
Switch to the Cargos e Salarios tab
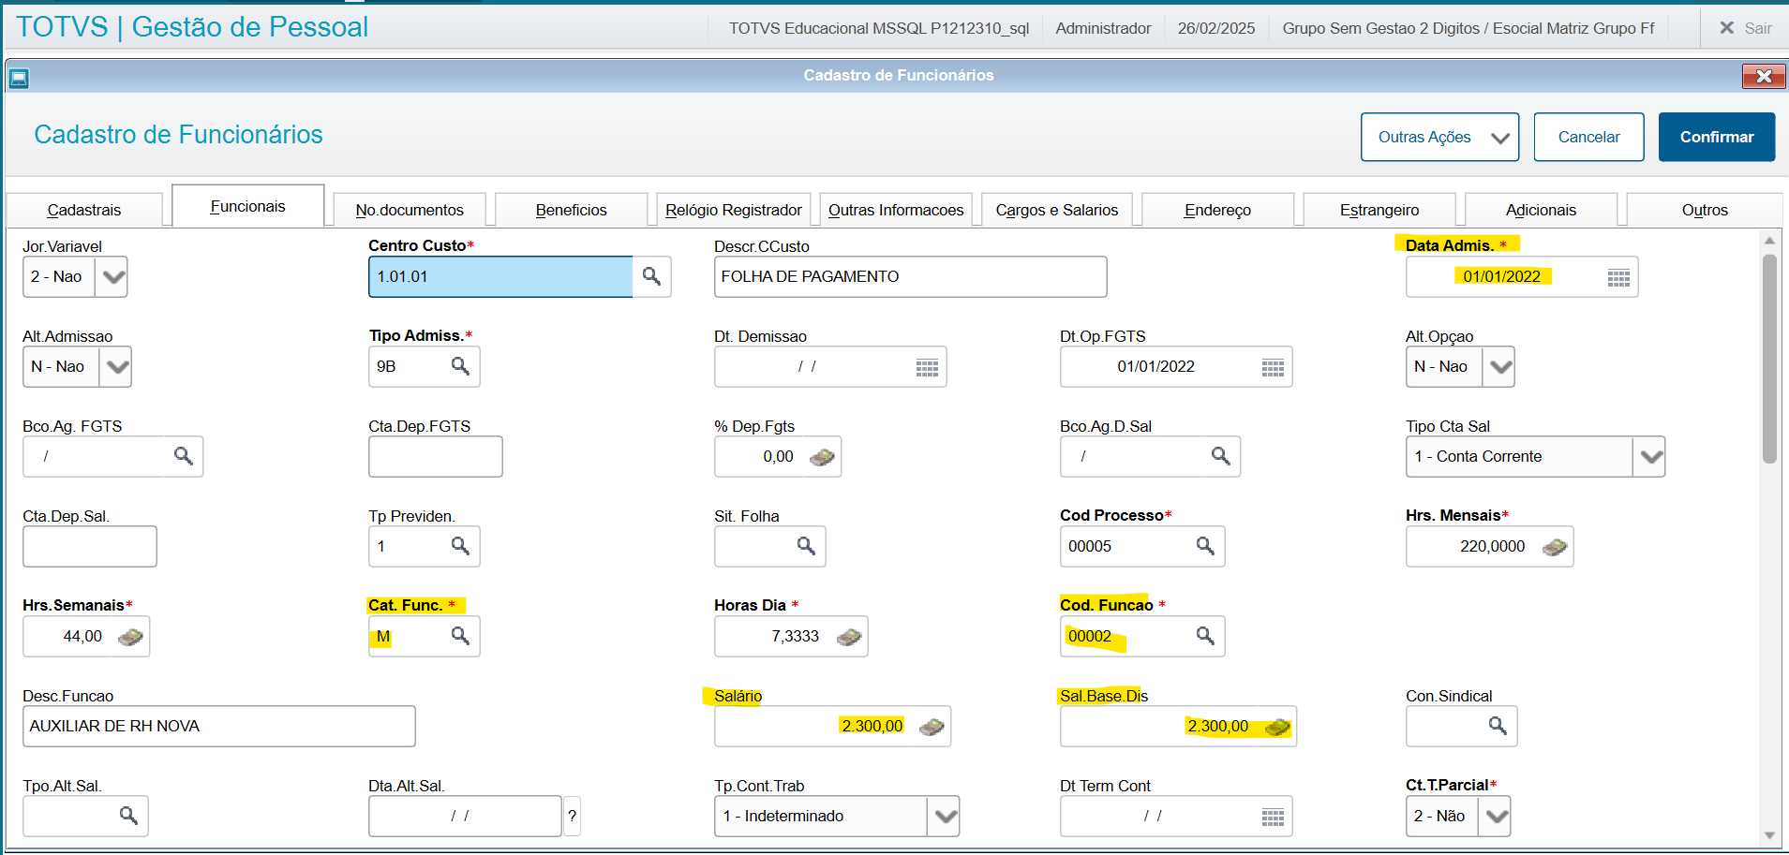(x=1056, y=210)
